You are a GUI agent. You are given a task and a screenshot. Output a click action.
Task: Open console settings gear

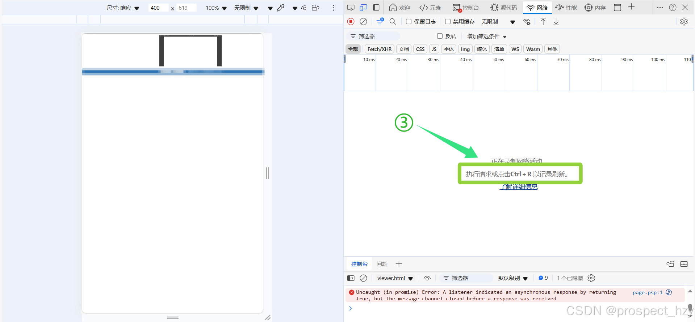(591, 278)
